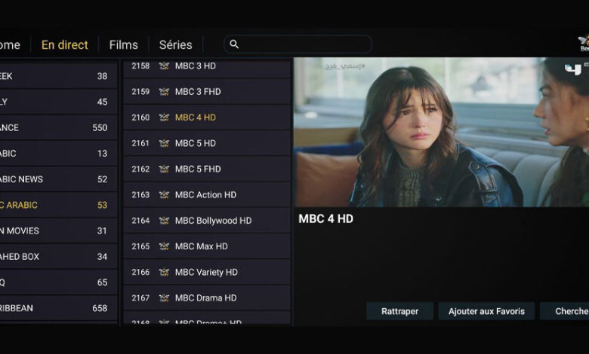Click channel logo icon beside MBC Action HD
Screen dimensions: 589x354
[164, 195]
